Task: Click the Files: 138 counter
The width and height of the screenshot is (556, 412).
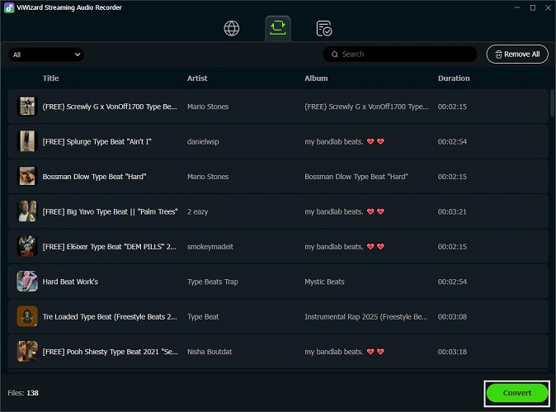Action: click(23, 393)
